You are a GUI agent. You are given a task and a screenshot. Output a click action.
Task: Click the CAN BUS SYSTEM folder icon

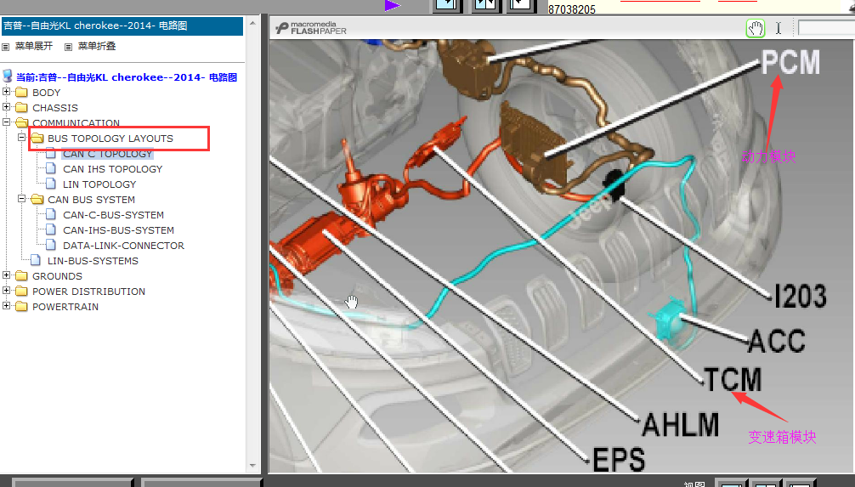click(x=37, y=199)
